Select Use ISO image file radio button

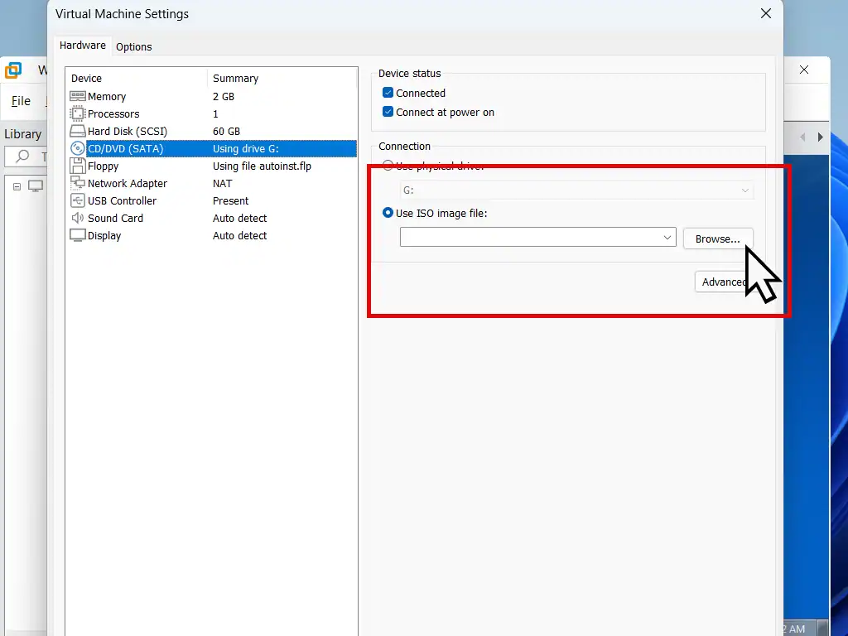tap(388, 214)
